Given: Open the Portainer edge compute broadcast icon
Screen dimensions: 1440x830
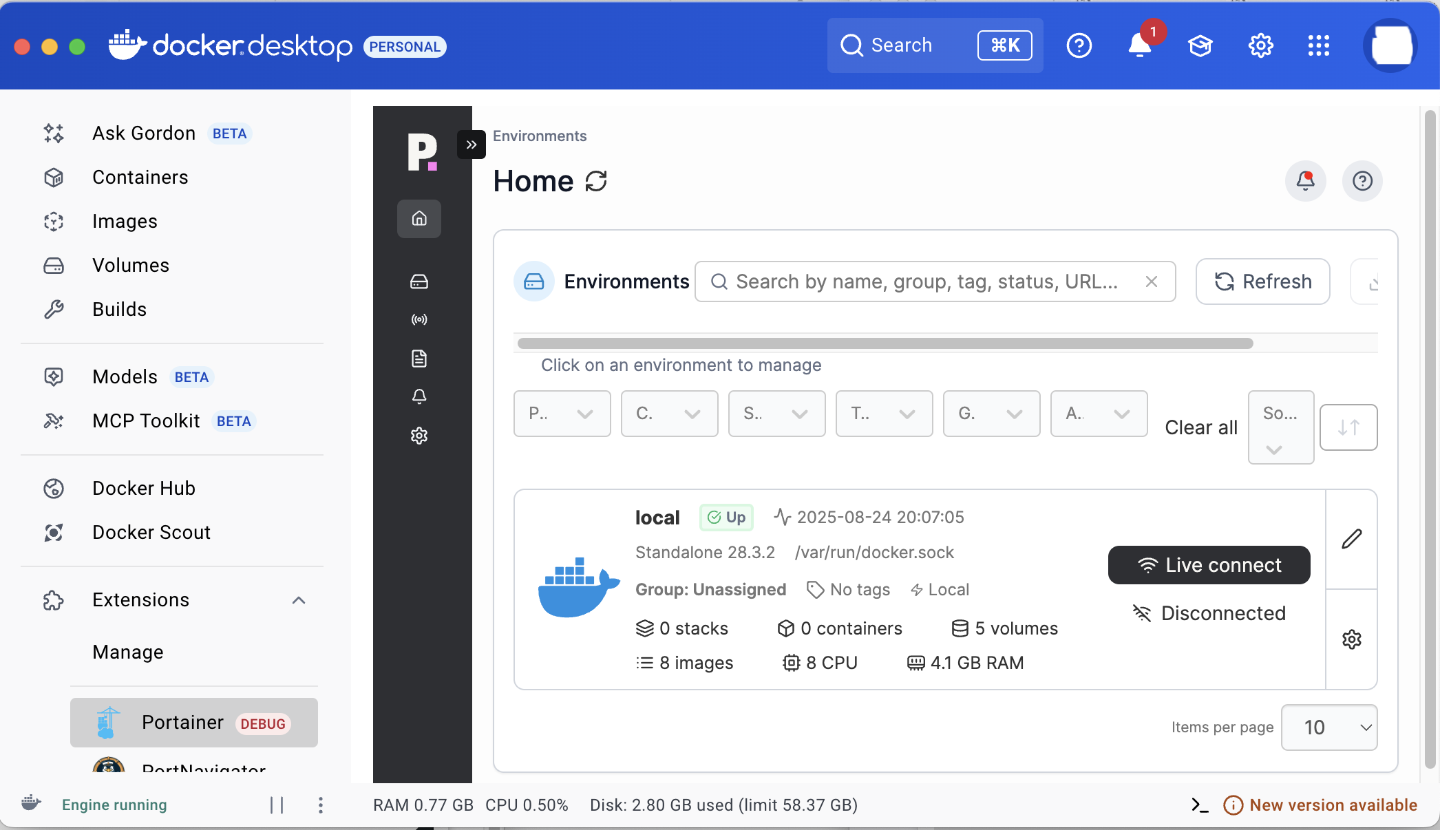Looking at the screenshot, I should (419, 319).
